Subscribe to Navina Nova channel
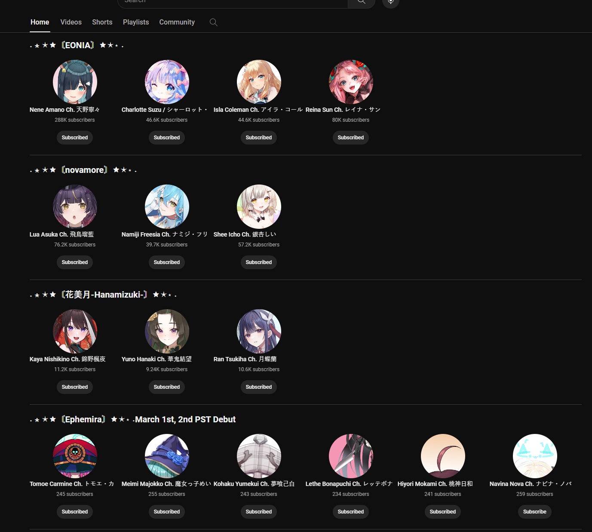592x532 pixels. pos(535,512)
